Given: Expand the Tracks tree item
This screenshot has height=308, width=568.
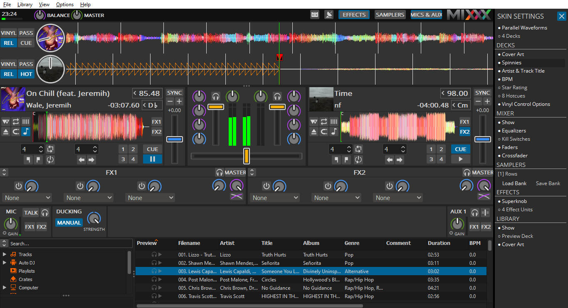Looking at the screenshot, I should point(5,254).
